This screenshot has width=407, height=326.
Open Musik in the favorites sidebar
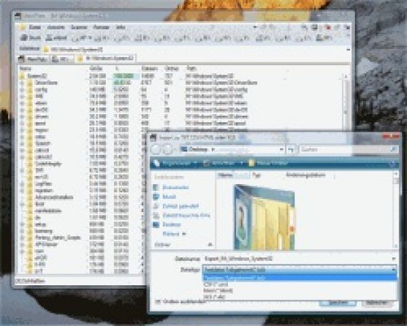[170, 195]
